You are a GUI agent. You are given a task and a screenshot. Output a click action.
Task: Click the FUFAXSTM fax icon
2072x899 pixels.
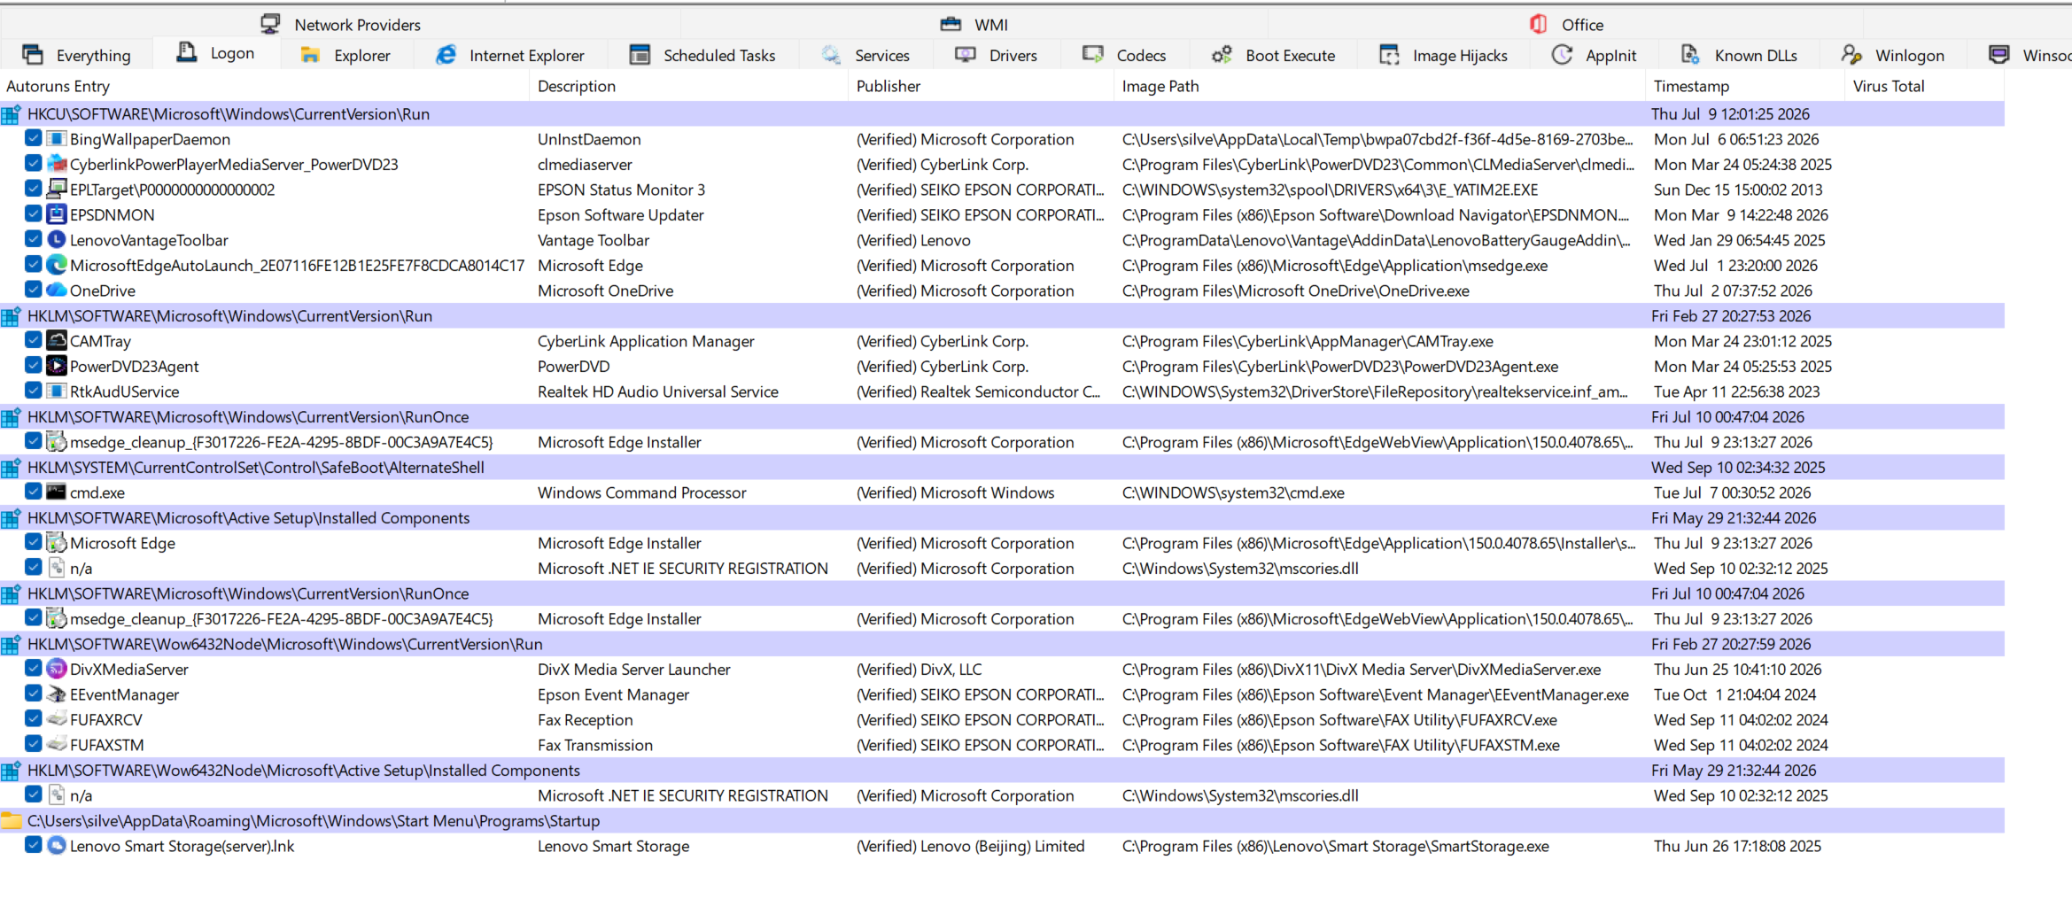point(57,744)
